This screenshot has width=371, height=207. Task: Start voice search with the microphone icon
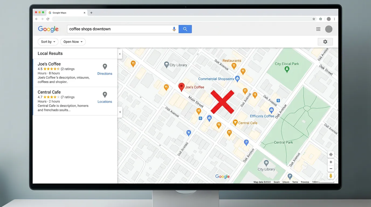(x=174, y=29)
